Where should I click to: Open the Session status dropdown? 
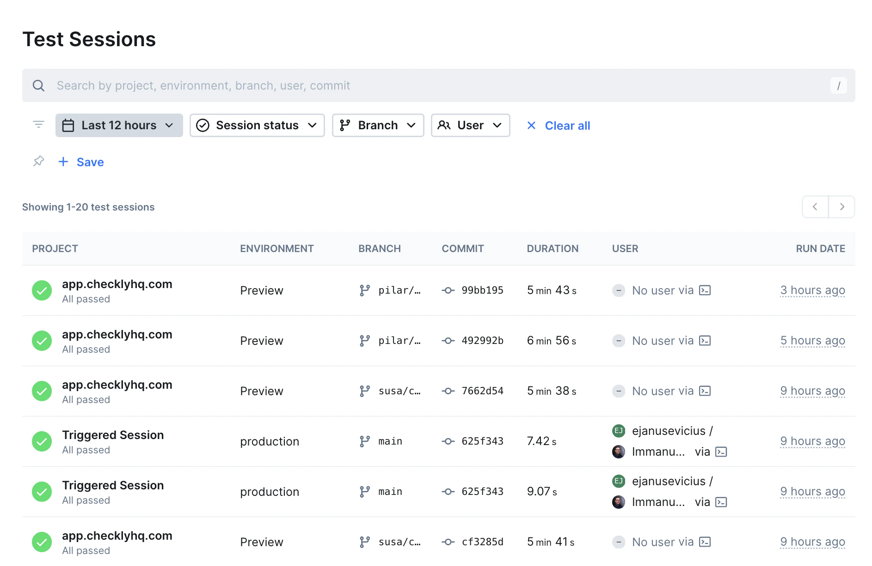click(257, 125)
